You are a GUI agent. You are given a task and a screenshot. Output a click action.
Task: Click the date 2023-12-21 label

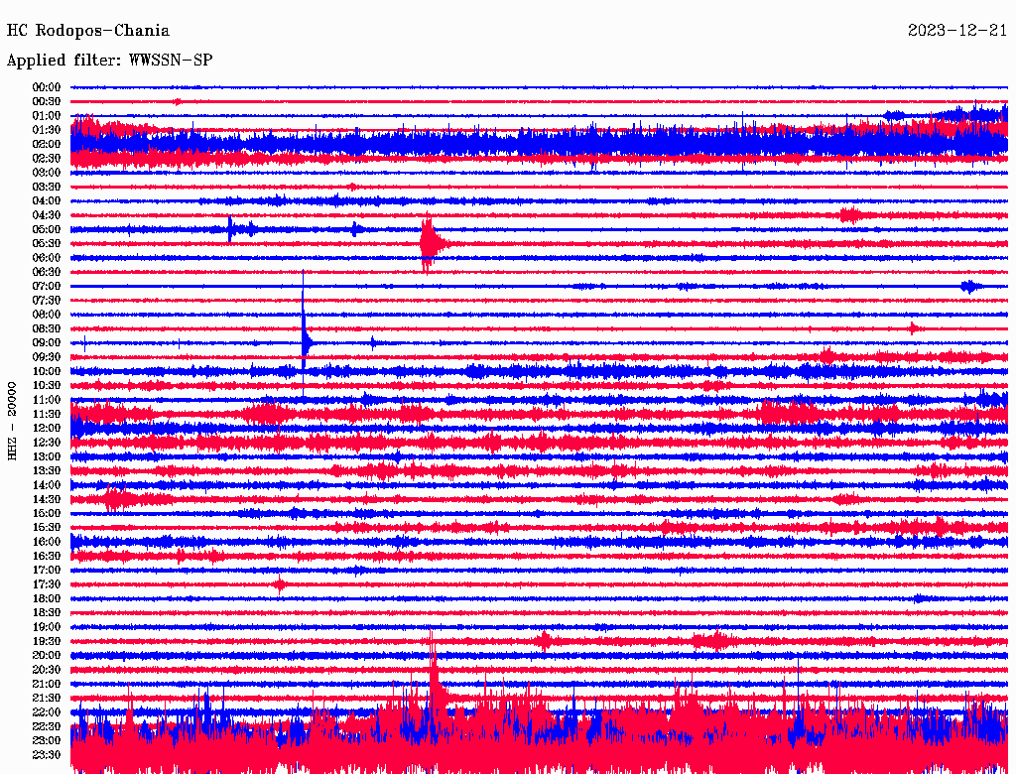[957, 32]
